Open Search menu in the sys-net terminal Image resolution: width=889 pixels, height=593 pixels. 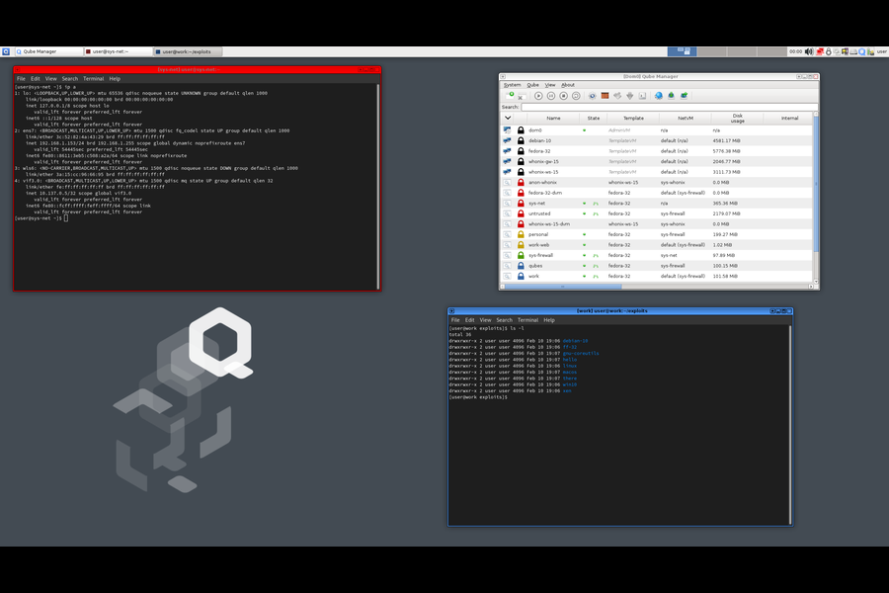70,79
